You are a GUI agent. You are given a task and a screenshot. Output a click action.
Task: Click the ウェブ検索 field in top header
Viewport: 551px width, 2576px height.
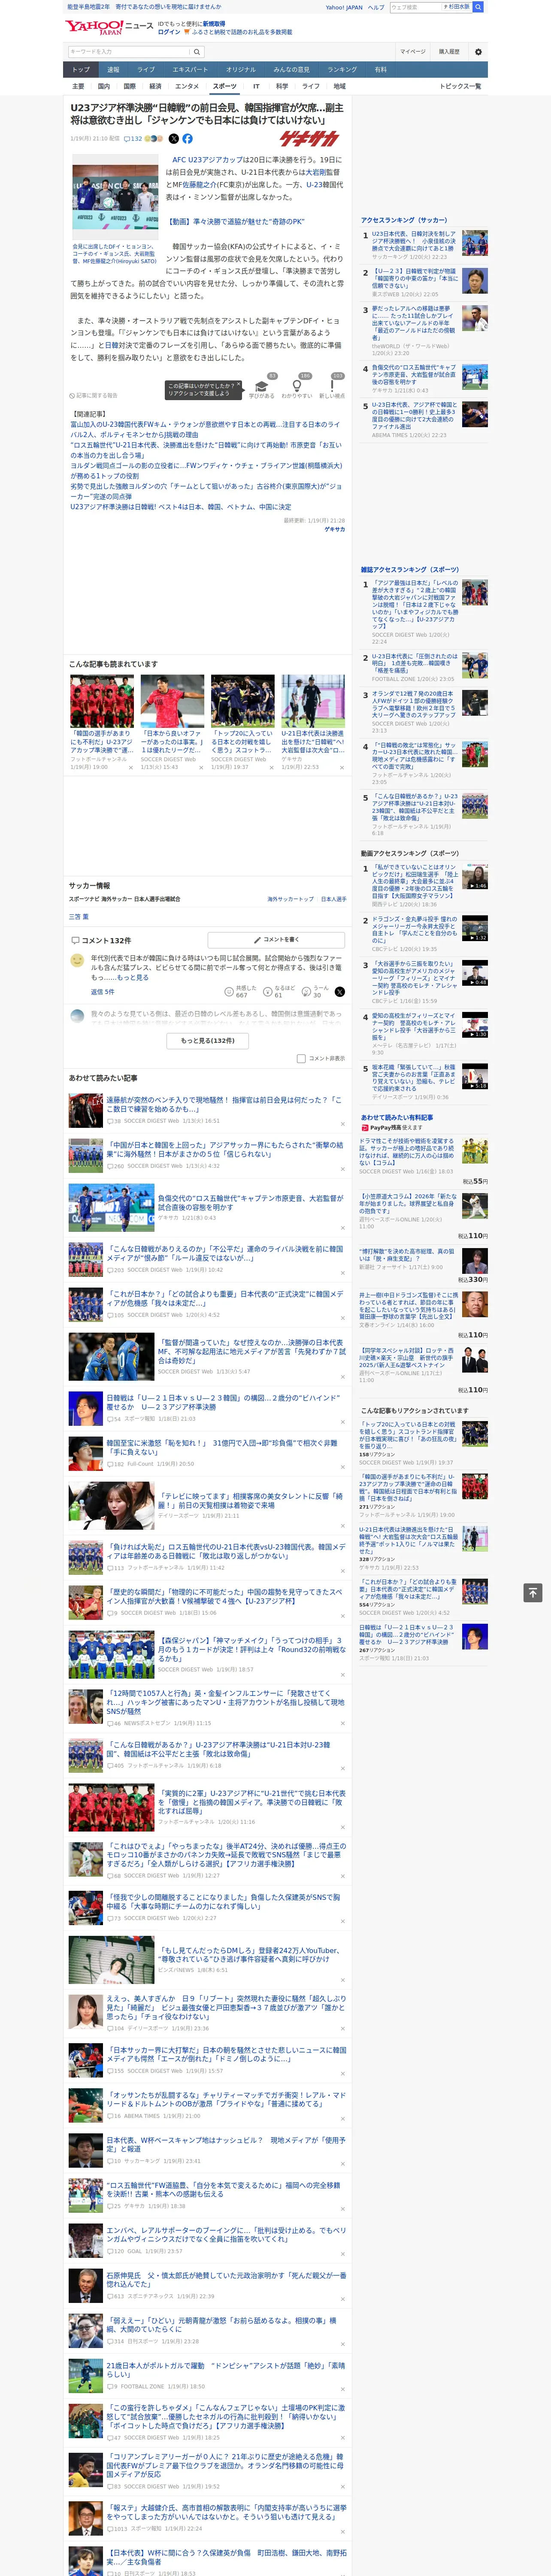tap(416, 7)
